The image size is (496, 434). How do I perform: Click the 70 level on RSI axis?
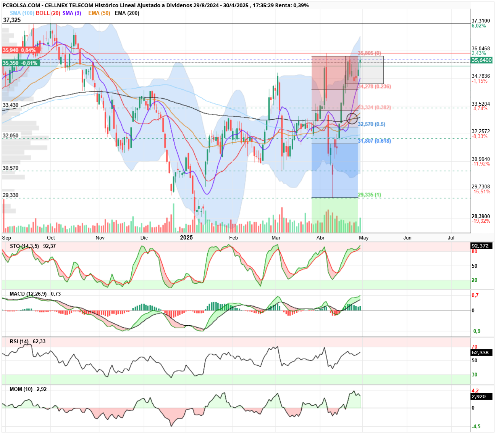click(475, 347)
